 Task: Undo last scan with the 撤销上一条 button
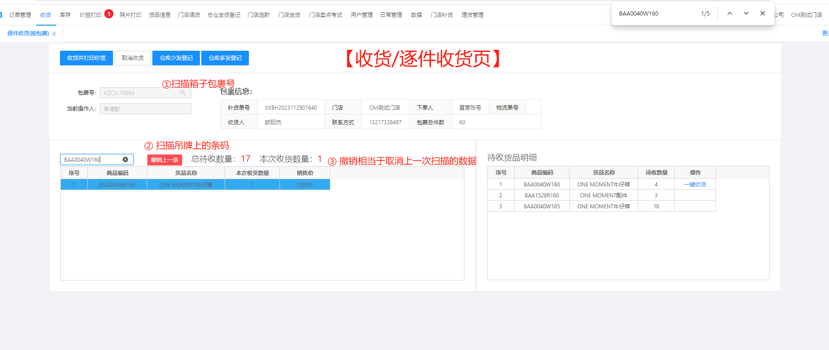(x=165, y=160)
